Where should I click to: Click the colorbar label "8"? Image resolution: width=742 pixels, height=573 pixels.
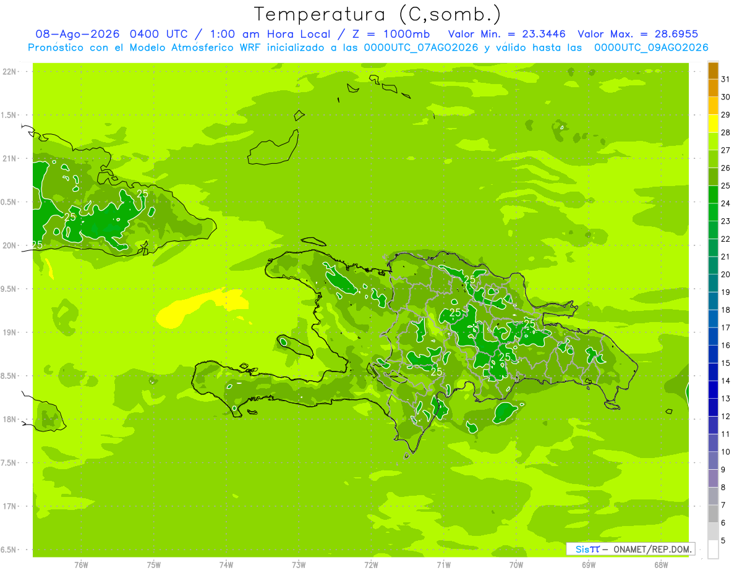pos(723,487)
